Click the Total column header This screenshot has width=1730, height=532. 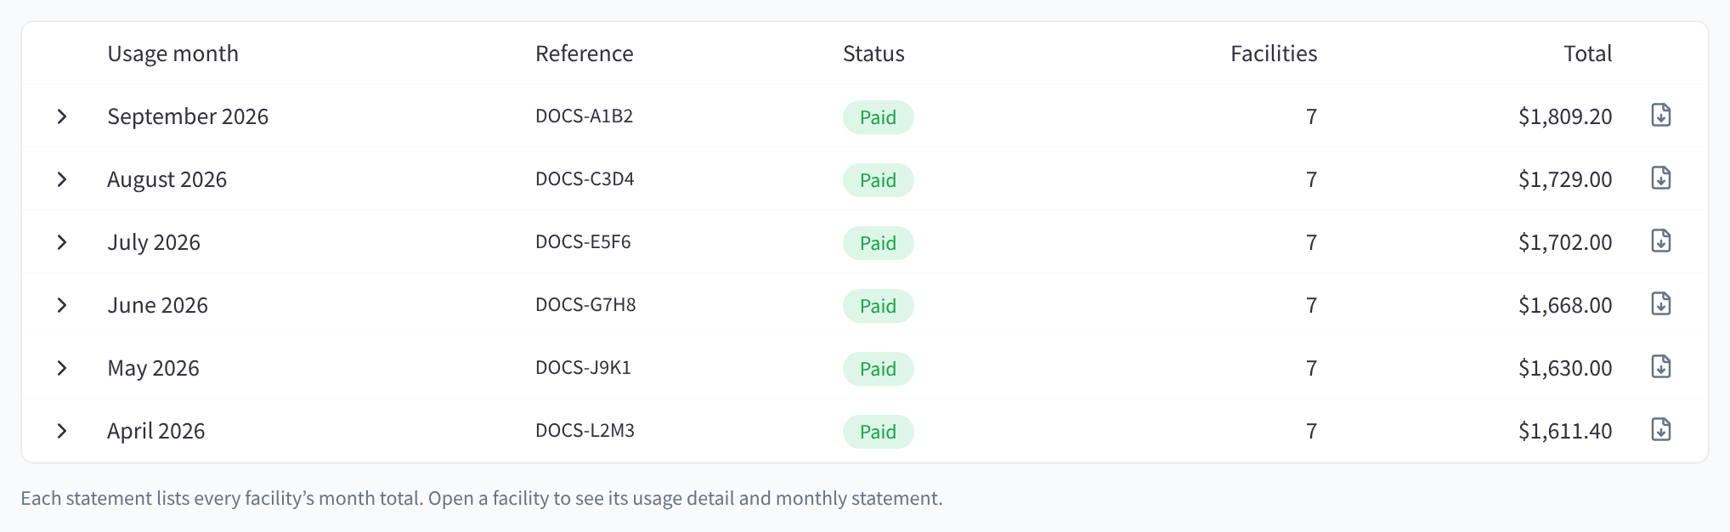(x=1587, y=54)
